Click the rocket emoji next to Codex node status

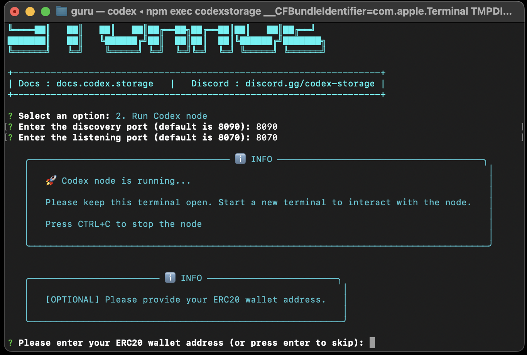(51, 180)
